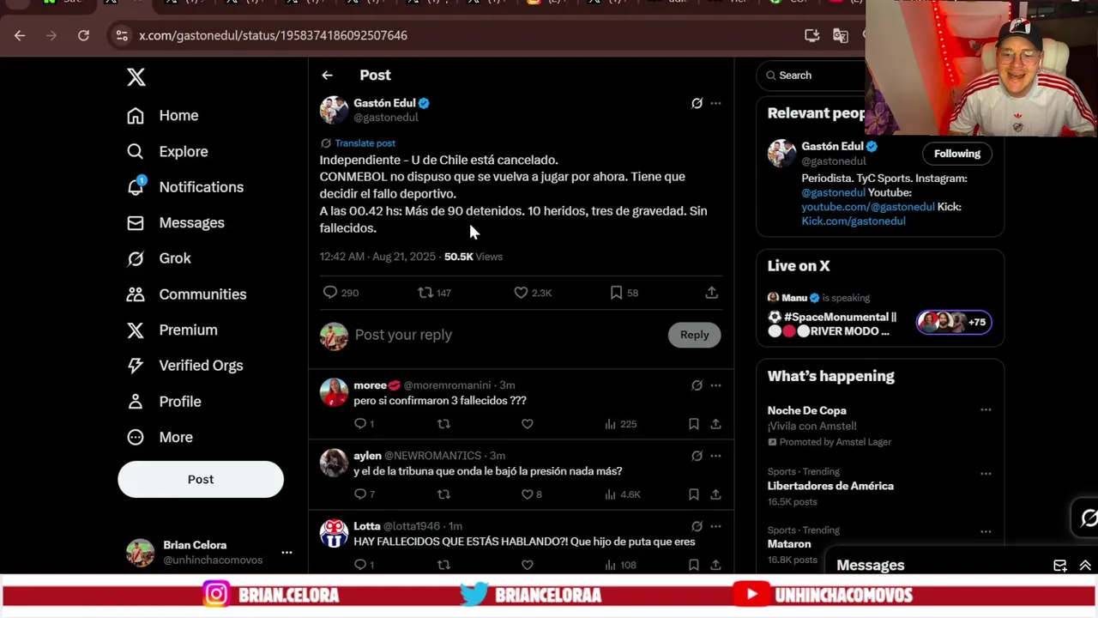Share moree's comment
The height and width of the screenshot is (618, 1098).
click(715, 424)
